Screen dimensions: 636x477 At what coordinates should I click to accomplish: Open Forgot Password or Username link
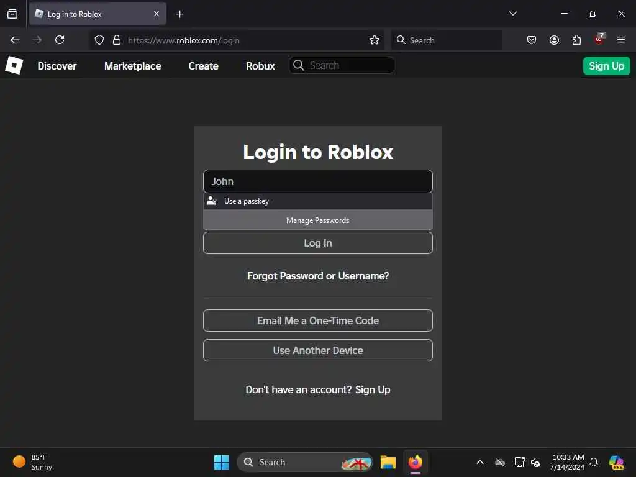point(318,276)
